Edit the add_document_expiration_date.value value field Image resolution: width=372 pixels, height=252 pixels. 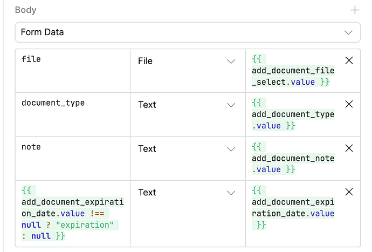pos(293,214)
